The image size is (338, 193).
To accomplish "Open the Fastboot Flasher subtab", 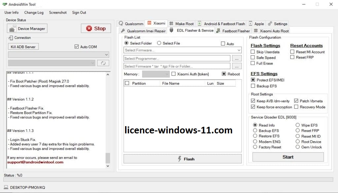I will pos(233,31).
